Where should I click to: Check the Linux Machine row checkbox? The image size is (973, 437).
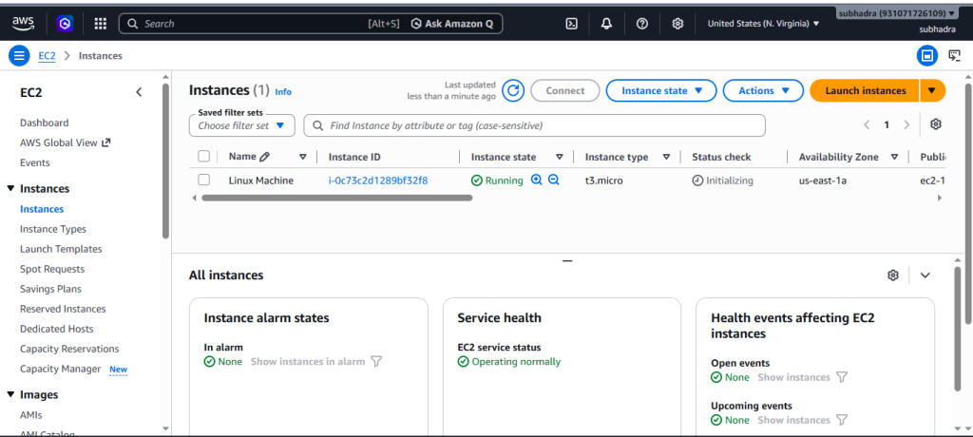point(203,180)
